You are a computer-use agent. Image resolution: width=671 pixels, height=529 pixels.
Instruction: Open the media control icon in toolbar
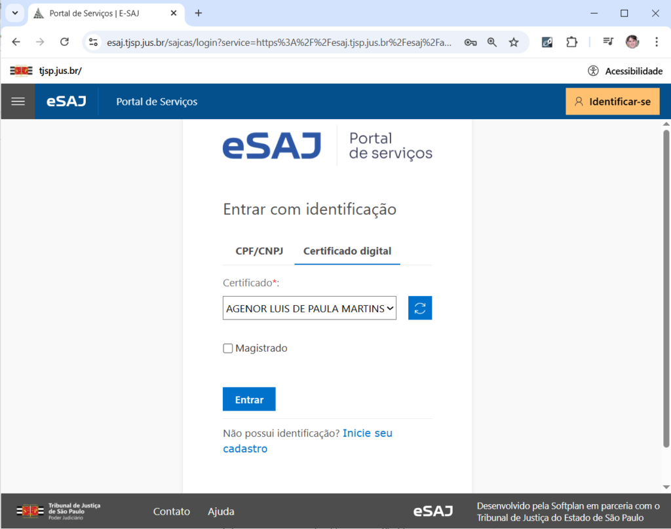[x=608, y=42]
